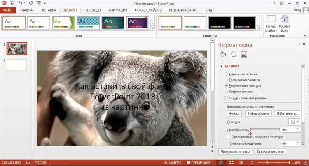Click Reset Background (Восстановить фон)

tap(270, 152)
